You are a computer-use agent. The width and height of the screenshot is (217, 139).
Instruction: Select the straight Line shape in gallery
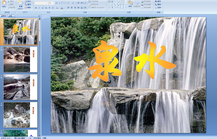pos(115,2)
